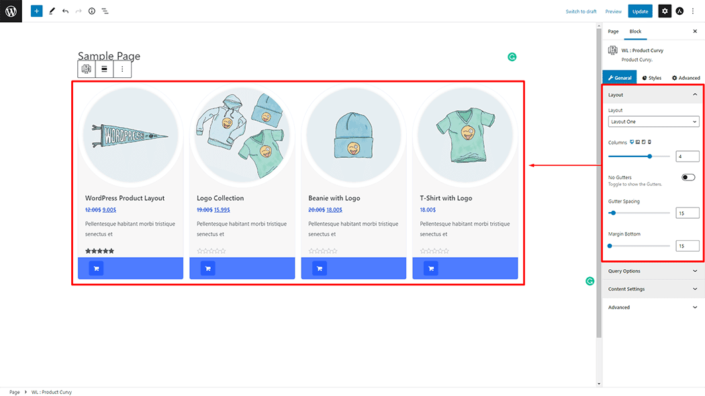
Task: Collapse the Layout panel section
Action: coord(694,95)
